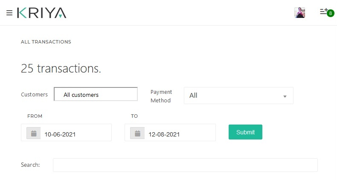Click the 'Search:' label

30,165
